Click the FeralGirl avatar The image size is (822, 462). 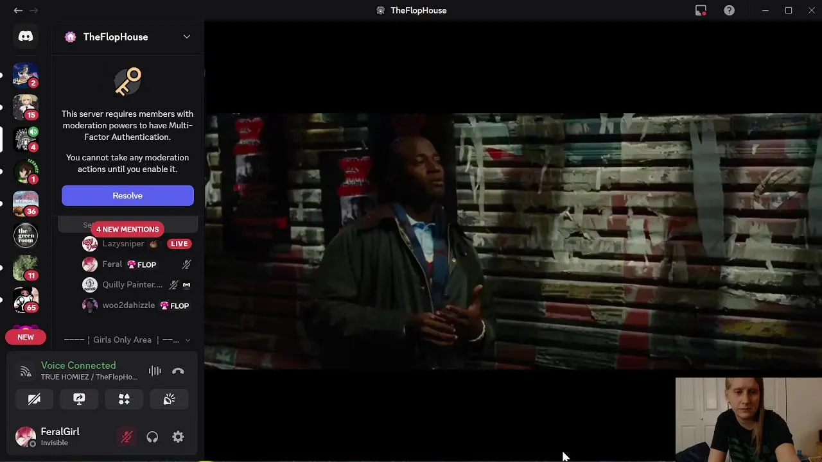[26, 437]
